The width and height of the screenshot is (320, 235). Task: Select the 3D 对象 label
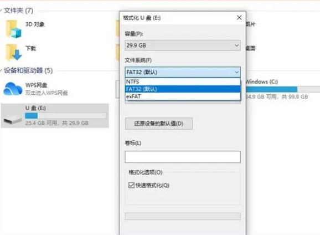[35, 24]
